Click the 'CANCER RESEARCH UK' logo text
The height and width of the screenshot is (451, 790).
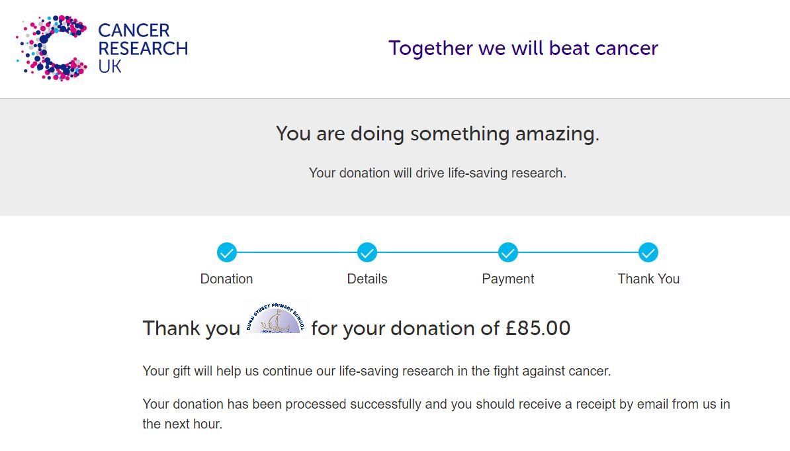pyautogui.click(x=143, y=48)
